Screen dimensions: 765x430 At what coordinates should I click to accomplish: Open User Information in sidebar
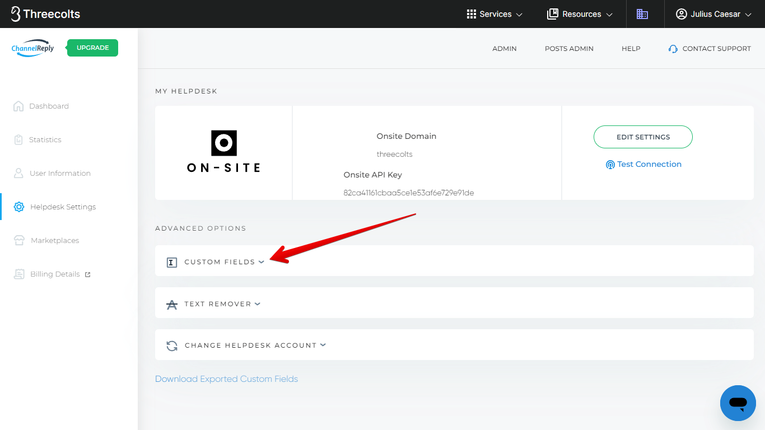(60, 173)
